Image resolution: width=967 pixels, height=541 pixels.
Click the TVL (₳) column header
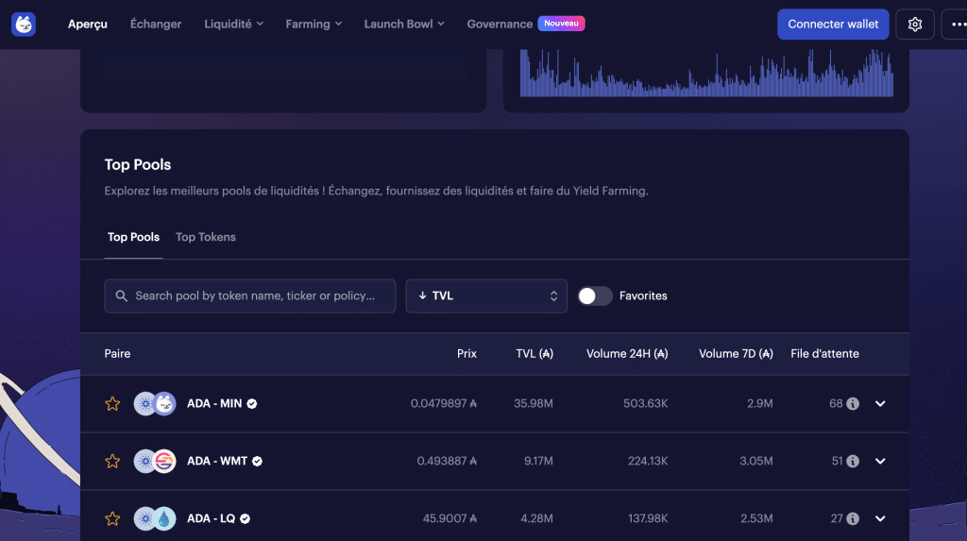[534, 353]
